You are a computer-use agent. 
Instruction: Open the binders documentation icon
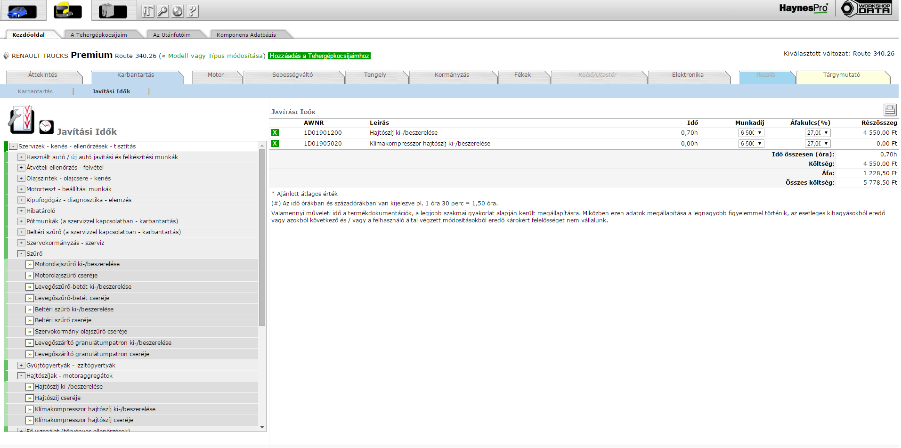(x=113, y=11)
